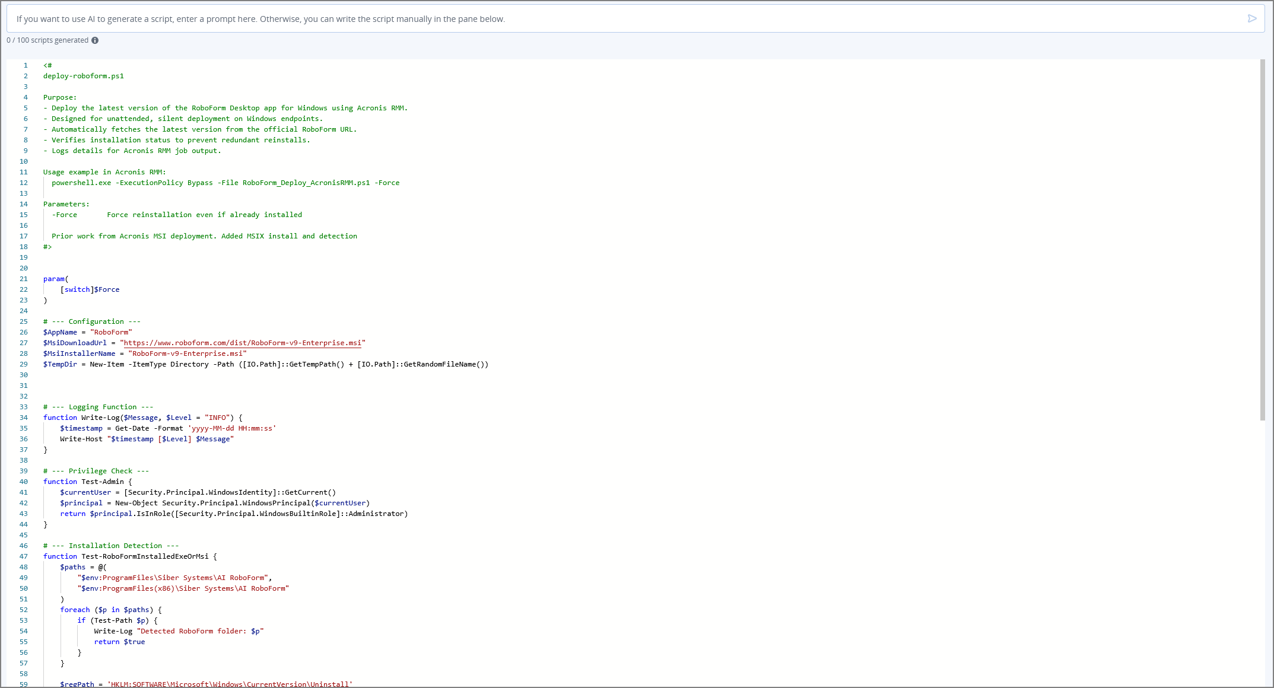Click the "Force reinstallation even if already installed" description
Viewport: 1274px width, 688px height.
click(204, 215)
